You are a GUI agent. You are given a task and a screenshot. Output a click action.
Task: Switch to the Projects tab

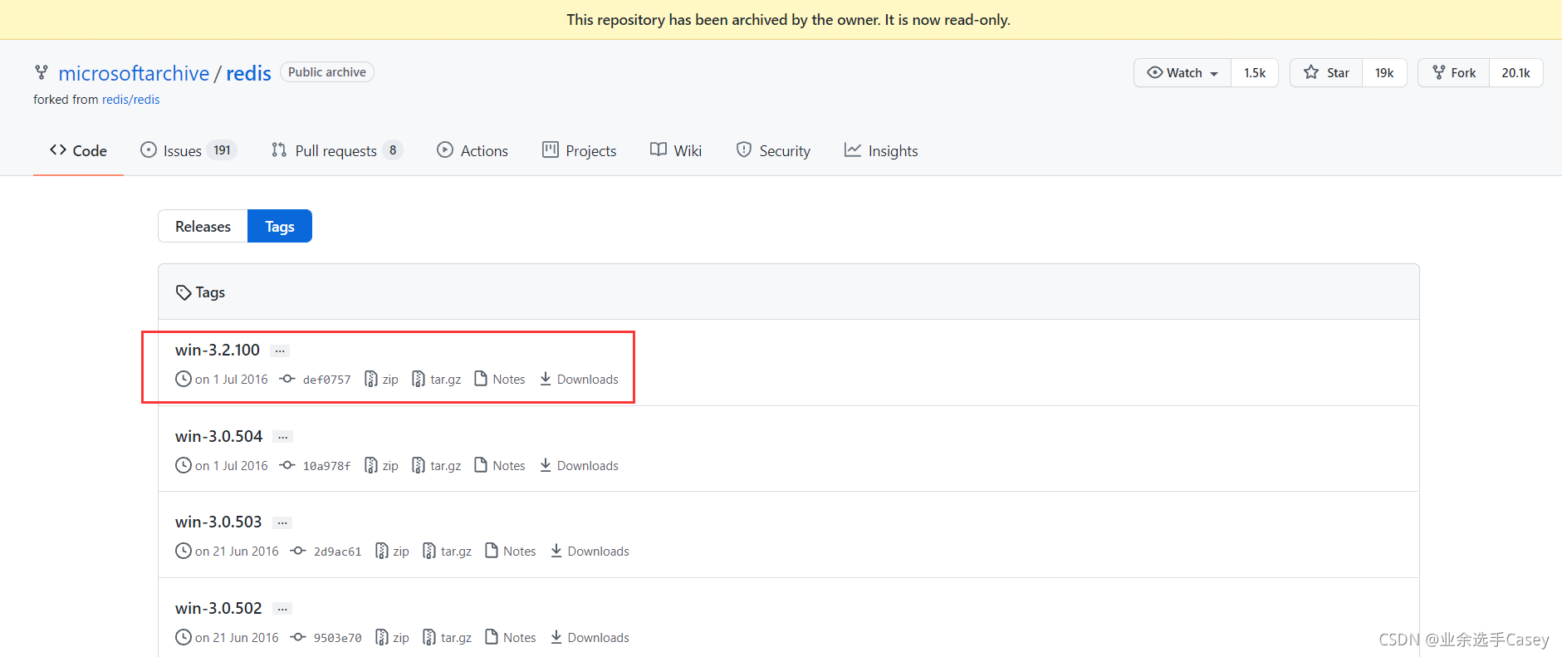580,150
